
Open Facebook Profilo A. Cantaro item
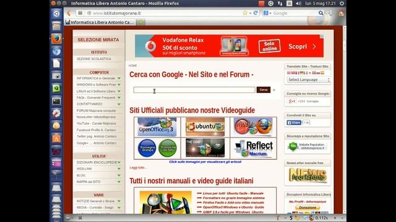(97, 130)
